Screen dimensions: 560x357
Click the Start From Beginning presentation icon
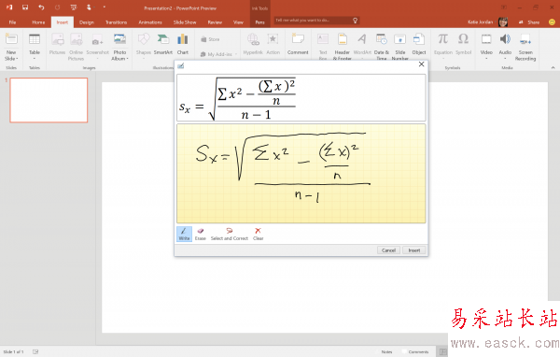click(x=74, y=7)
